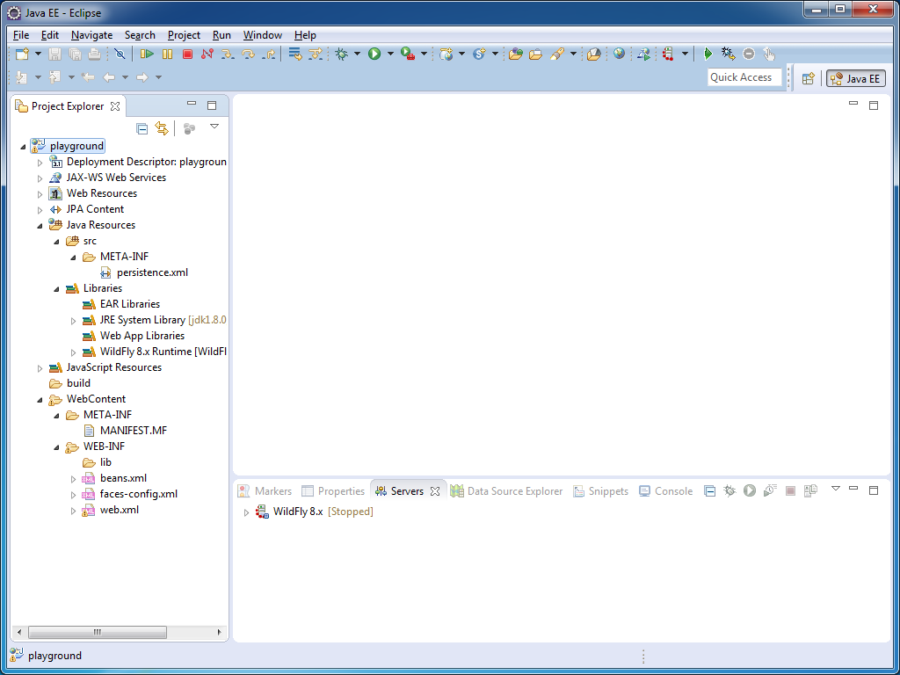Select the web.xml file
Screen dimensions: 900x675
(x=119, y=510)
